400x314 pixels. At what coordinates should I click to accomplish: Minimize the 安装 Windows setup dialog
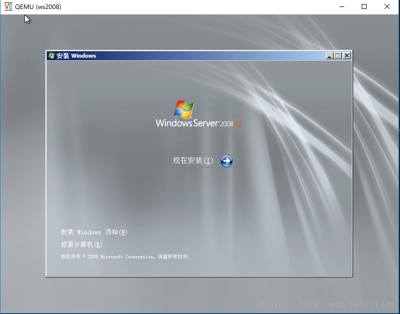click(329, 56)
